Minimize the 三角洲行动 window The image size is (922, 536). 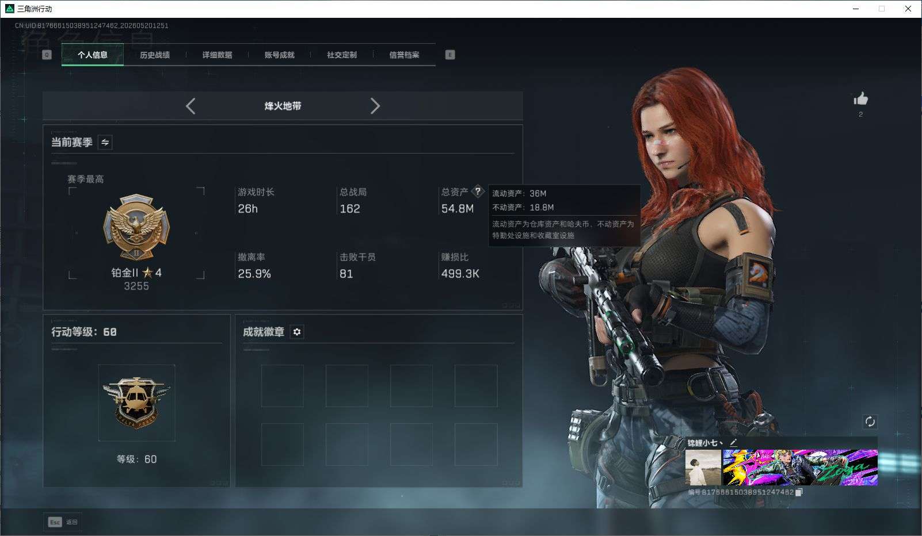pyautogui.click(x=856, y=9)
